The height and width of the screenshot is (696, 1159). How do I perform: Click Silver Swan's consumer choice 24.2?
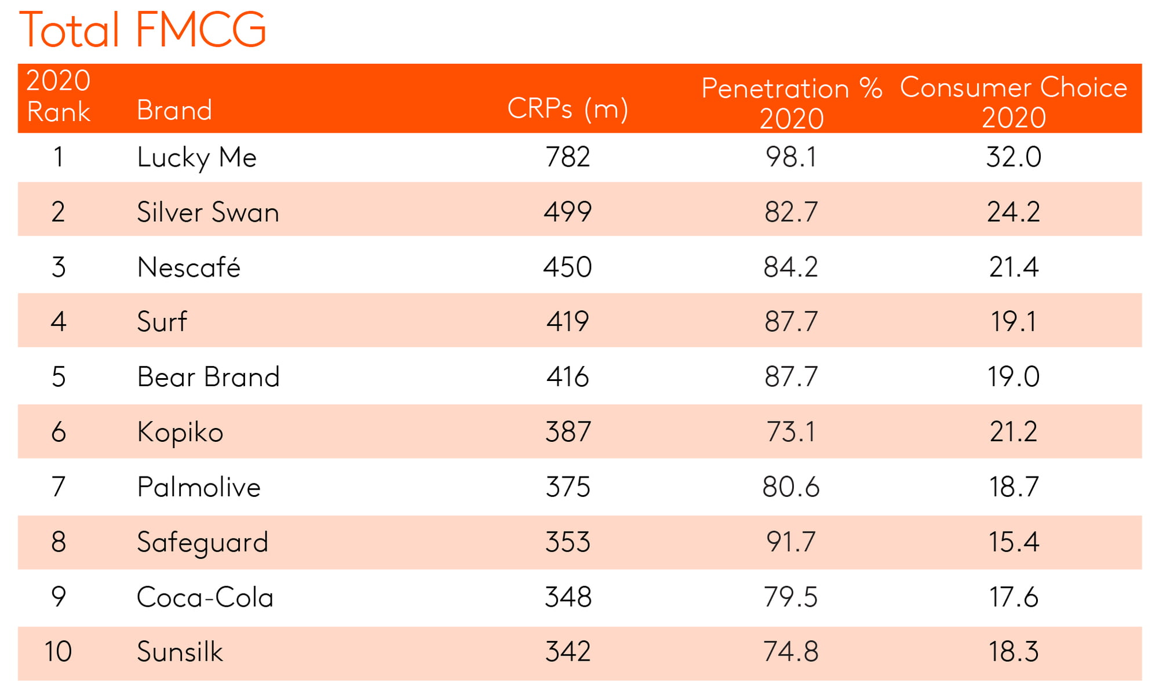1014,212
